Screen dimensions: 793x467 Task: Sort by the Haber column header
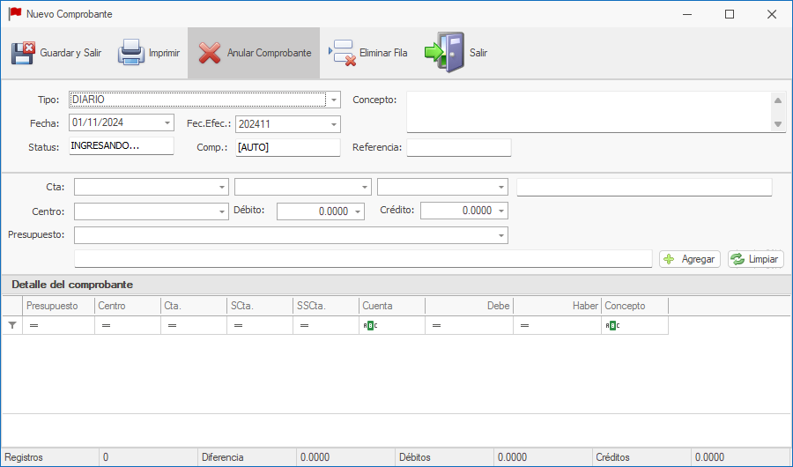[x=558, y=306]
